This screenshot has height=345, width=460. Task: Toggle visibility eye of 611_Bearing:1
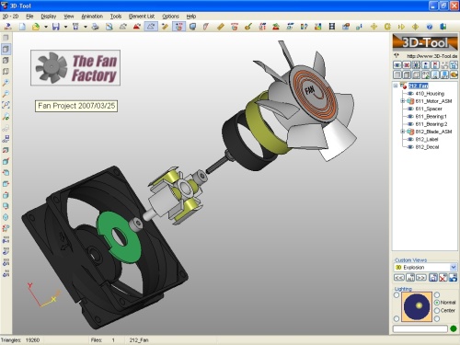pyautogui.click(x=410, y=117)
